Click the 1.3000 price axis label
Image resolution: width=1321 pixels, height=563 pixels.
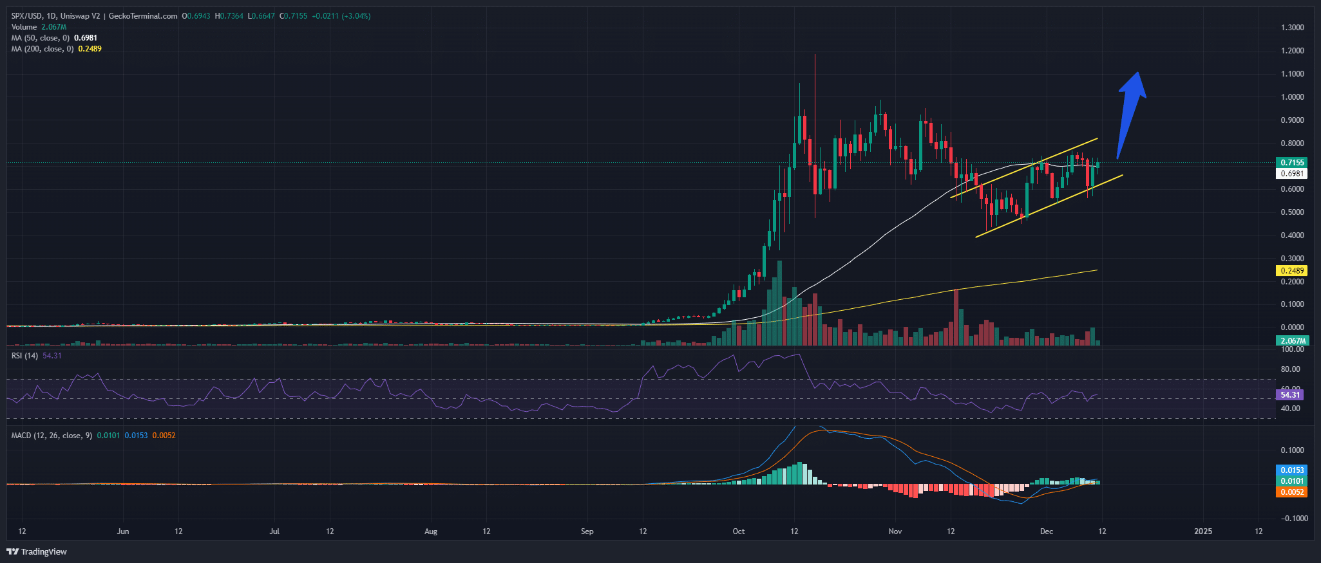1293,28
